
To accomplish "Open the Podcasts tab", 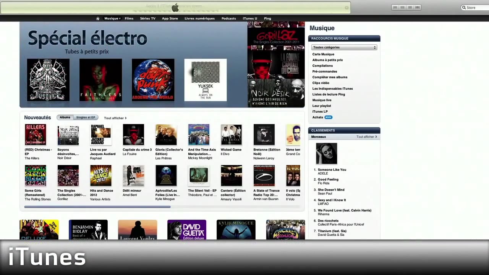I will (229, 18).
